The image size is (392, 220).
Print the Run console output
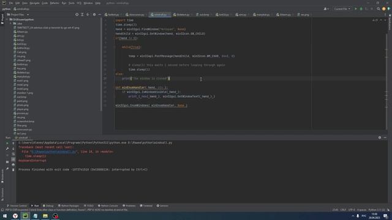(x=13, y=164)
